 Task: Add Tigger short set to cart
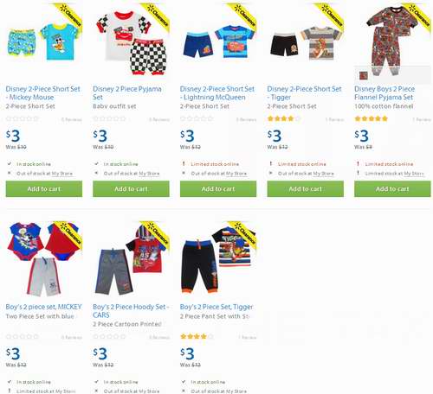tap(306, 189)
